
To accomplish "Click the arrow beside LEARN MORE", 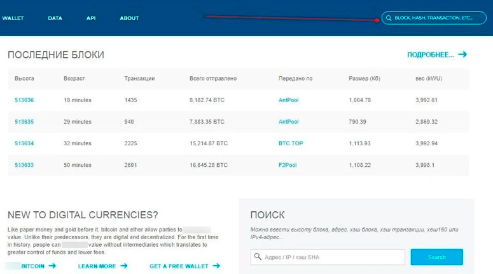I will pos(123,266).
